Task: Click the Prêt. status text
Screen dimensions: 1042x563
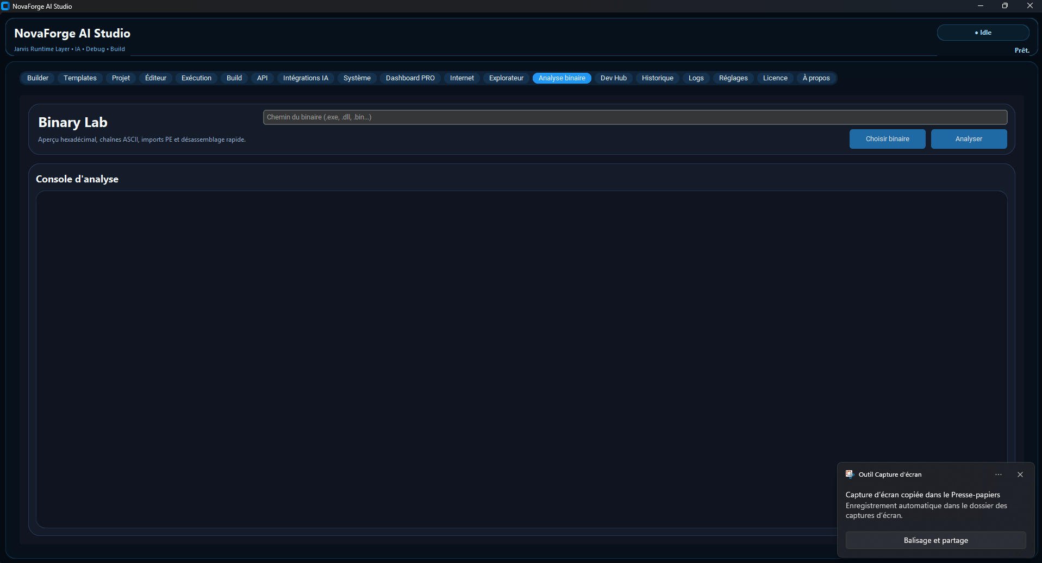Action: point(1022,50)
